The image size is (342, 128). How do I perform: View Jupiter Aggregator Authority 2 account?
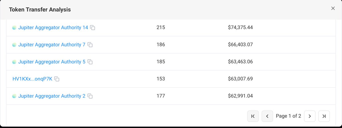pos(52,96)
